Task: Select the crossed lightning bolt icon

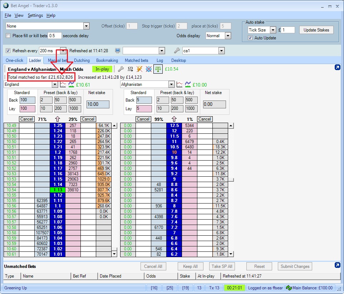Action: [x=139, y=69]
